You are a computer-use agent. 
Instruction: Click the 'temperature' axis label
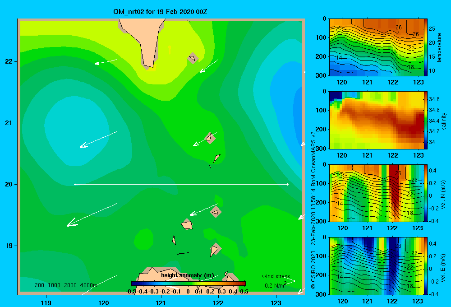click(x=439, y=47)
